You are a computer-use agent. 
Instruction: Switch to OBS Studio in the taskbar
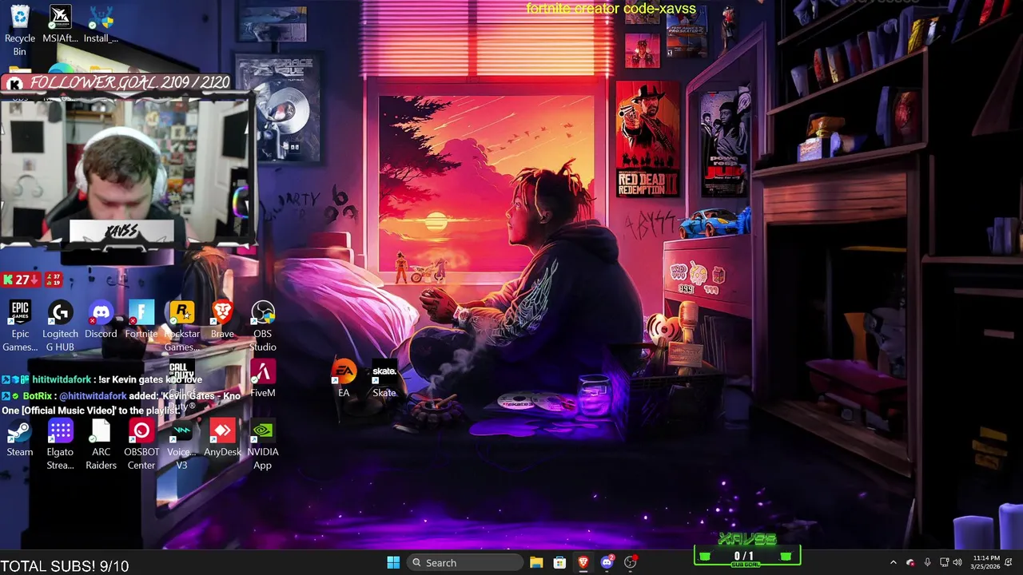631,563
